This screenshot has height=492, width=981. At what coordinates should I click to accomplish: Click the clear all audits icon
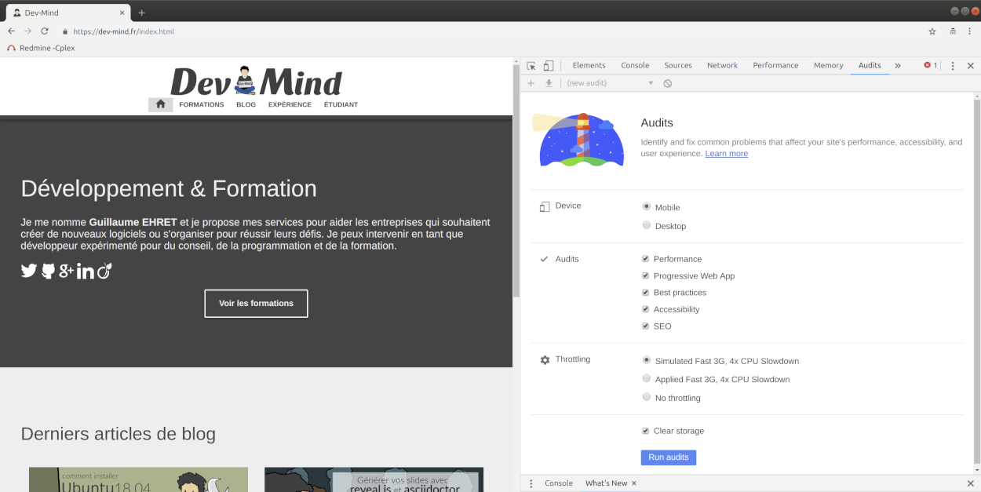click(668, 83)
